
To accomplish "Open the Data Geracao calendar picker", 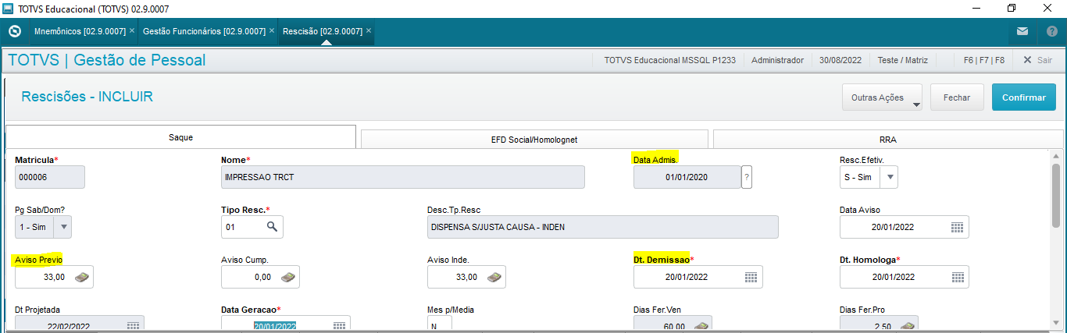I will click(x=339, y=326).
